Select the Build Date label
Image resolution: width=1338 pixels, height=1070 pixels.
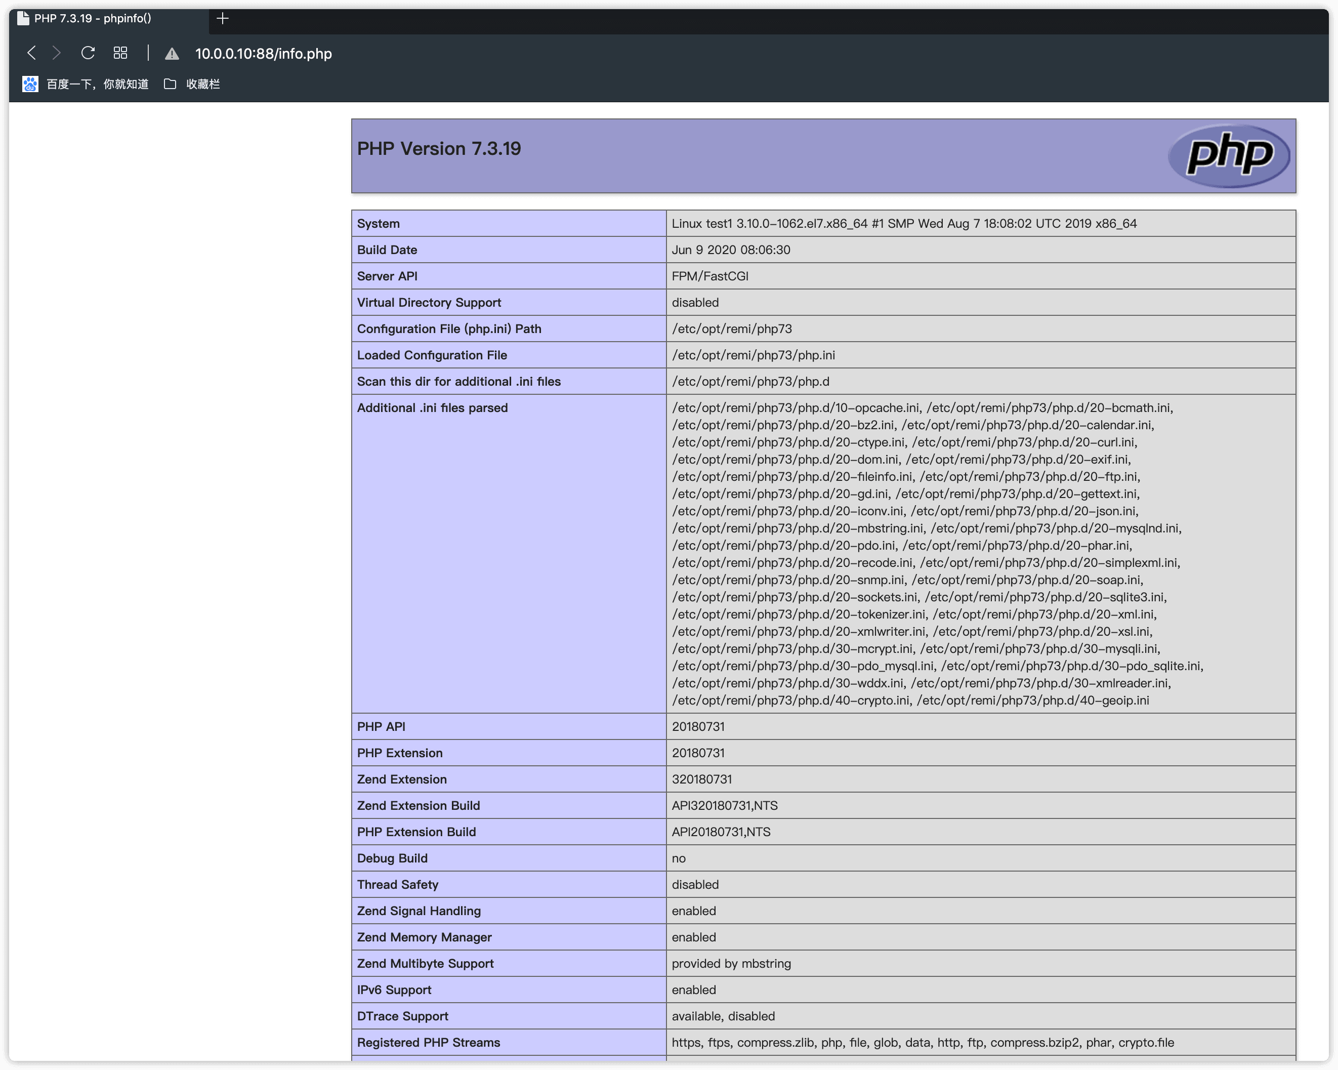coord(387,250)
